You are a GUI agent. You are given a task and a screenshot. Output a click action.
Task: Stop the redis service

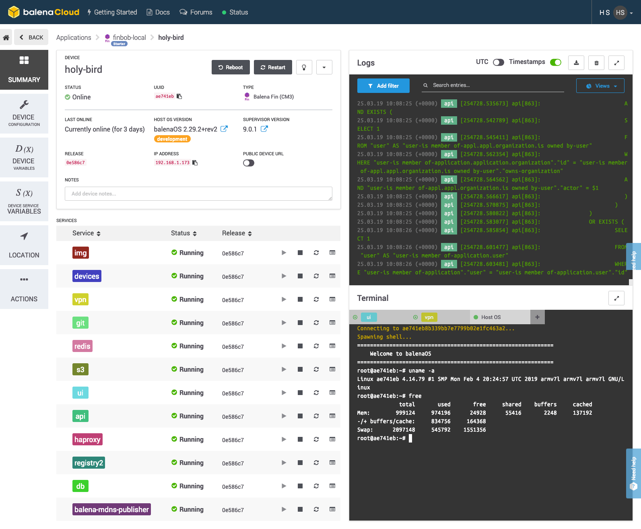300,346
